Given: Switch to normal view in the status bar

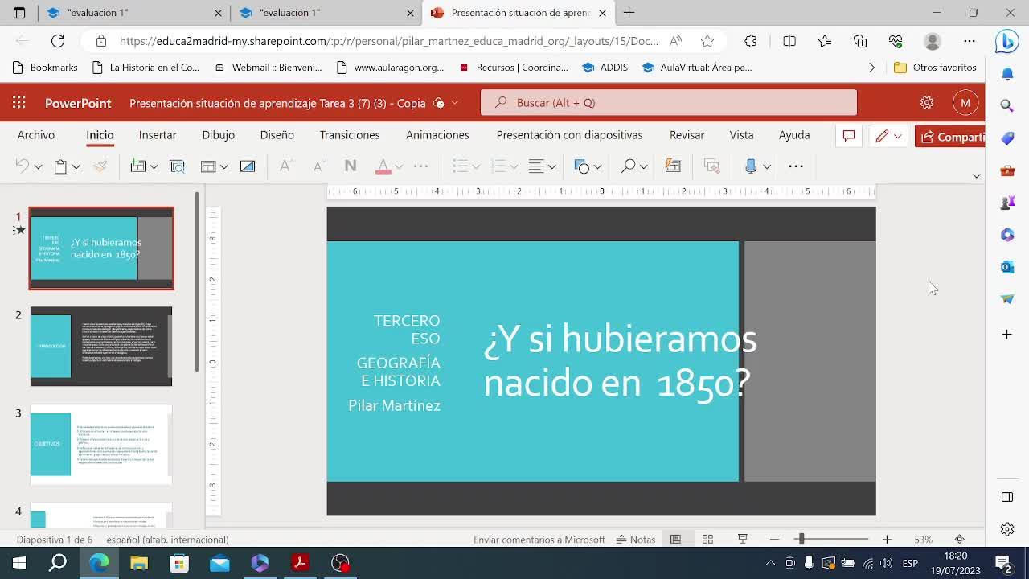Looking at the screenshot, I should [x=676, y=540].
